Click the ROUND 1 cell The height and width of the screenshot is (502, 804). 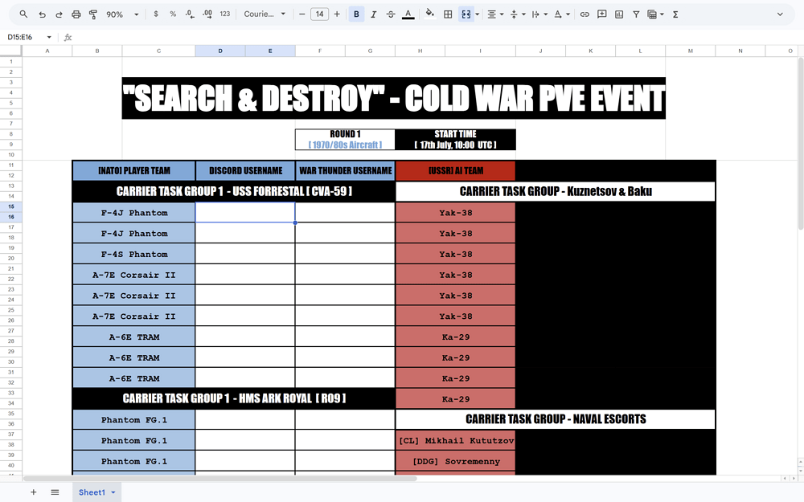point(345,139)
